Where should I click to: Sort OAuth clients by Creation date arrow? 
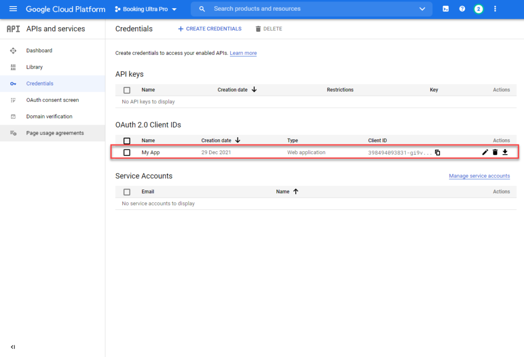click(x=237, y=140)
